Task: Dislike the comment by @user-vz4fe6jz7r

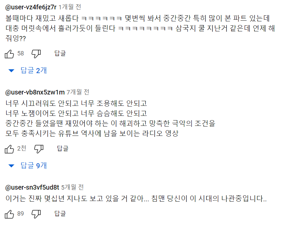Action: [37, 53]
